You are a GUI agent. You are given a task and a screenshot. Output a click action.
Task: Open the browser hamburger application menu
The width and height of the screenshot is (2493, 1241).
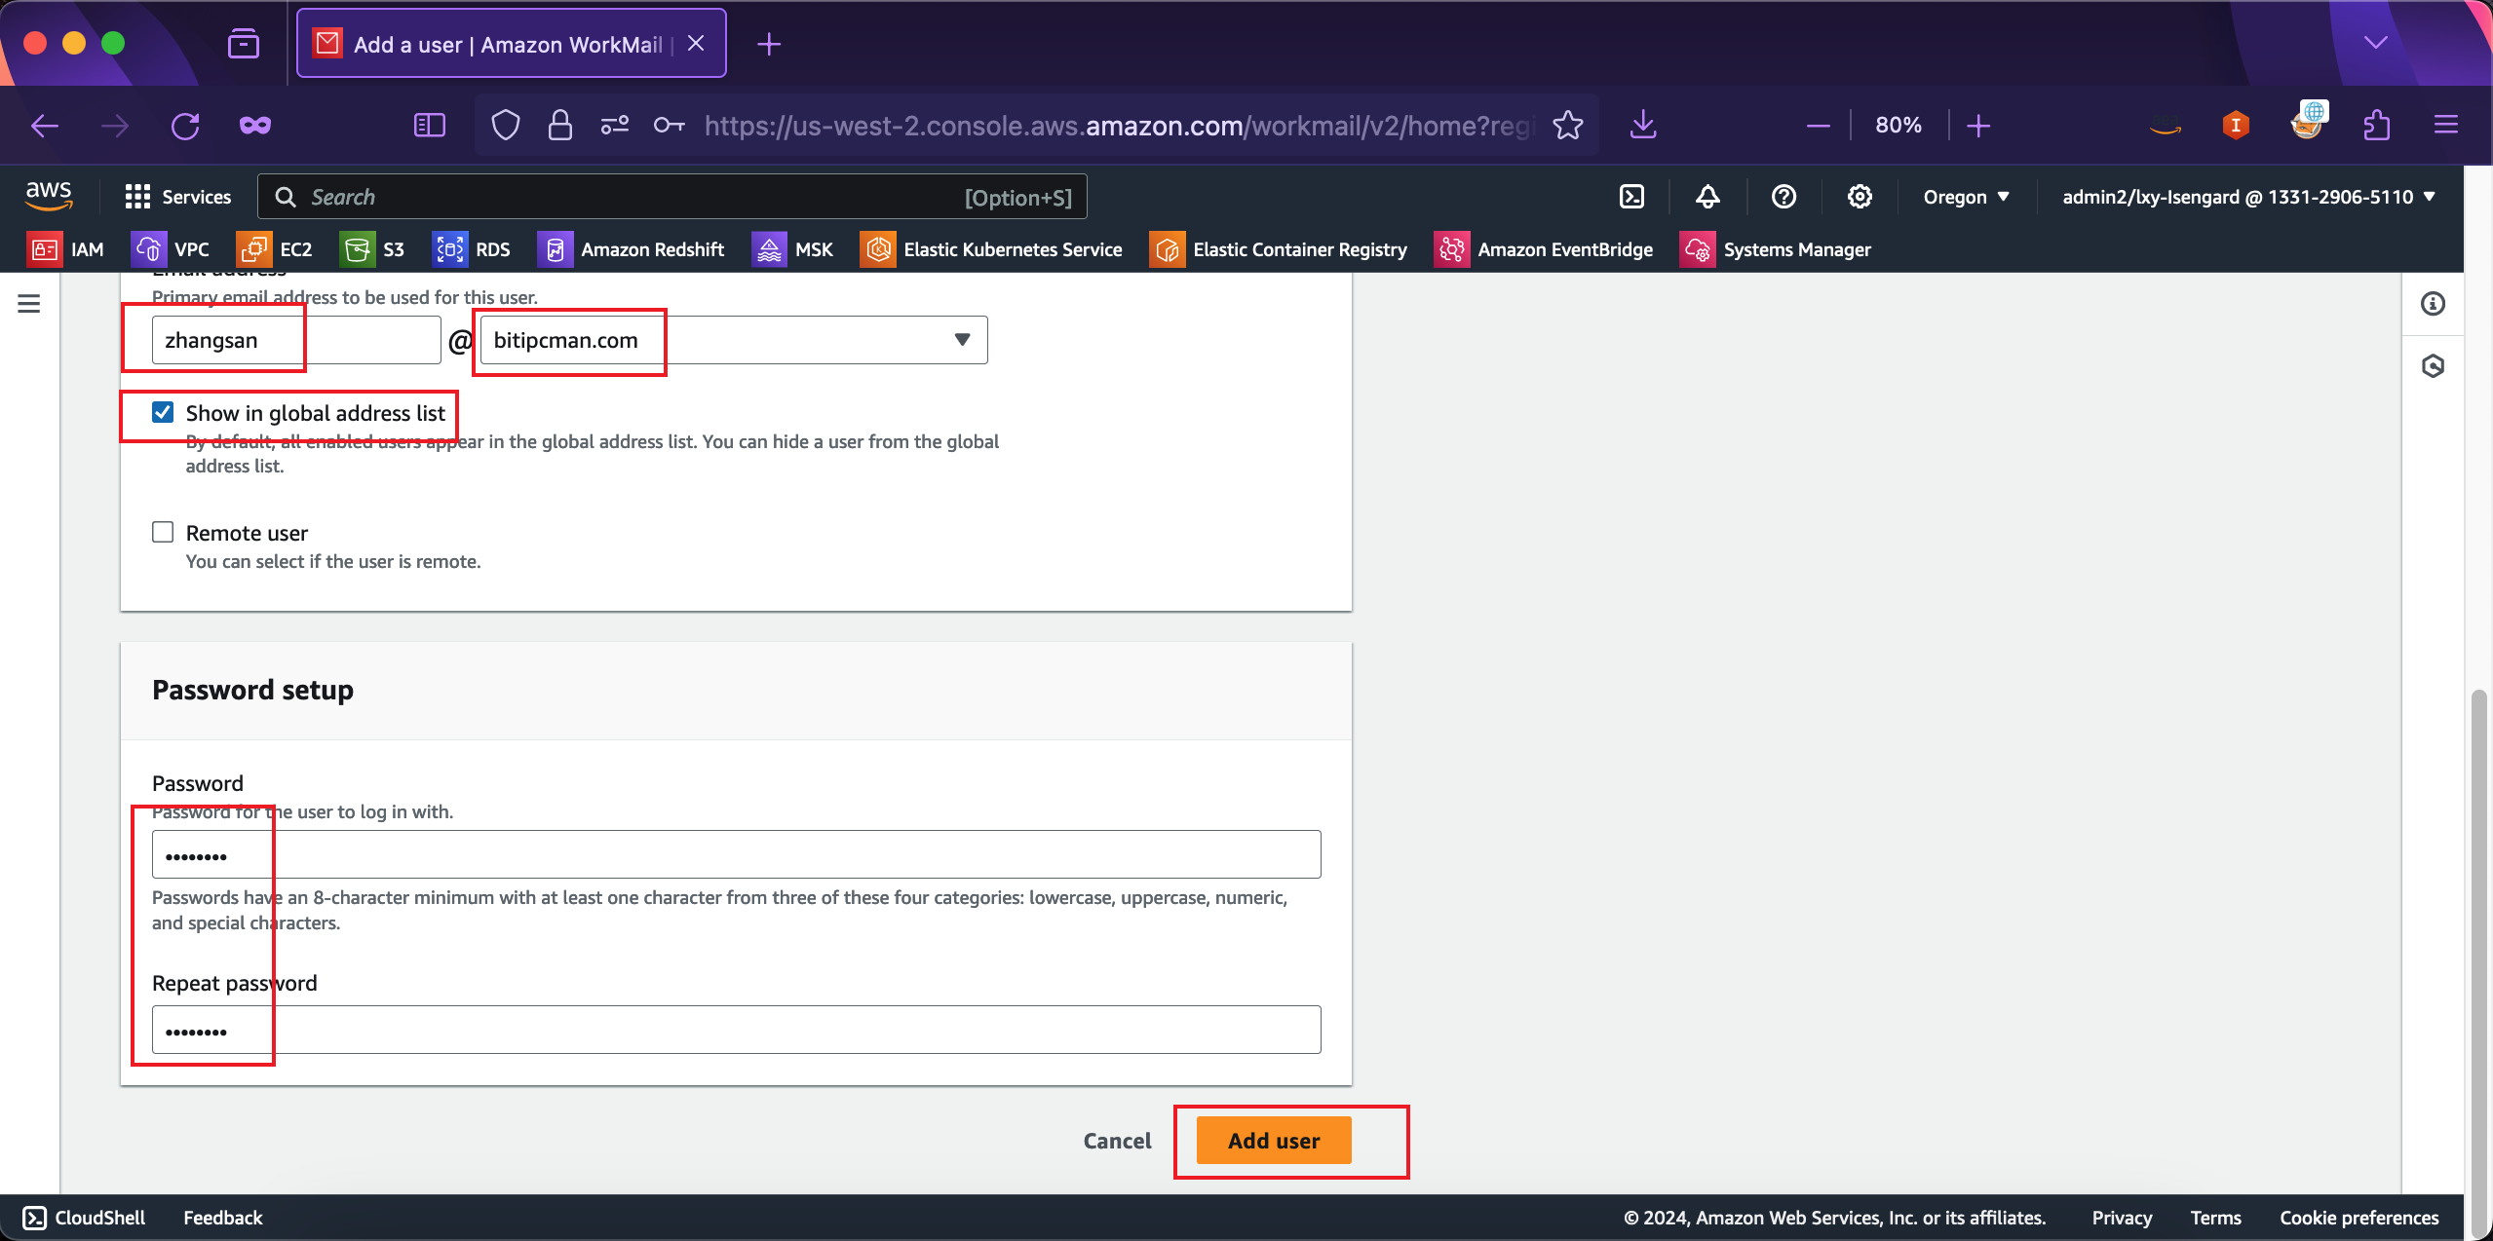click(x=2446, y=126)
